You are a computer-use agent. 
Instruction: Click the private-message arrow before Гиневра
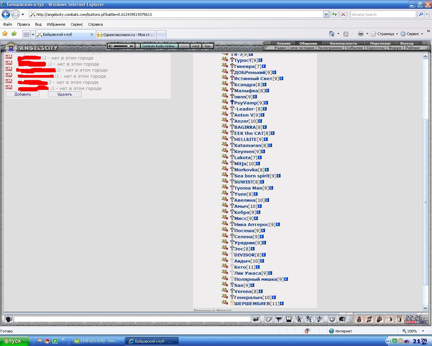point(225,66)
